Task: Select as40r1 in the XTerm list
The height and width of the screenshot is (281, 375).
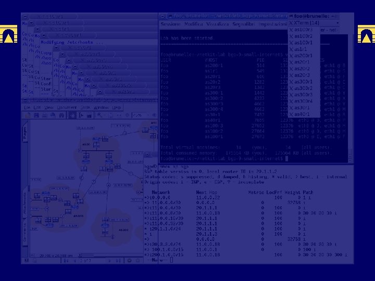Action: [304, 114]
